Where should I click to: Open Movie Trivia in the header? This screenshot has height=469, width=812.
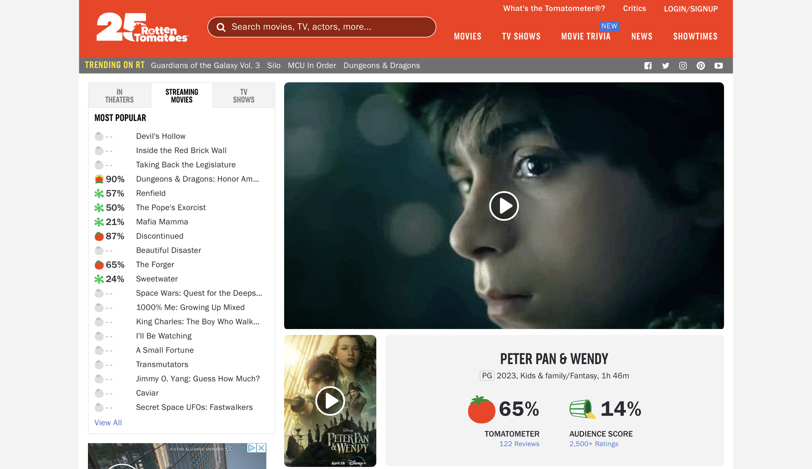click(x=586, y=36)
